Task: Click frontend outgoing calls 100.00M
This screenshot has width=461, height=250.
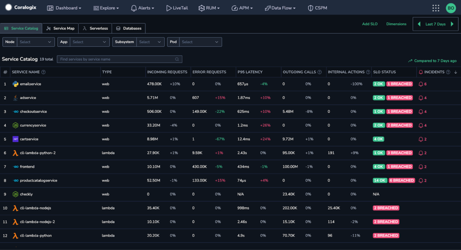Action: pyautogui.click(x=290, y=166)
